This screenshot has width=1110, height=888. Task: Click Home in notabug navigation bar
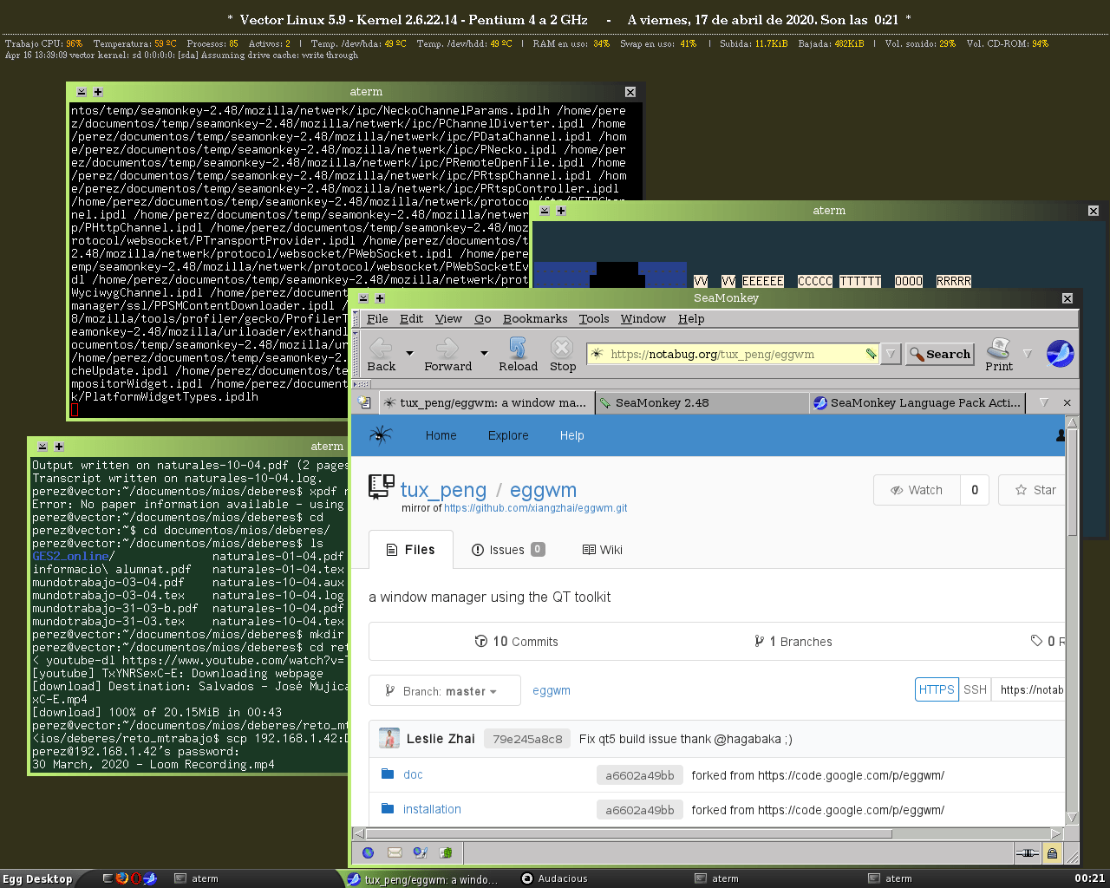coord(441,435)
